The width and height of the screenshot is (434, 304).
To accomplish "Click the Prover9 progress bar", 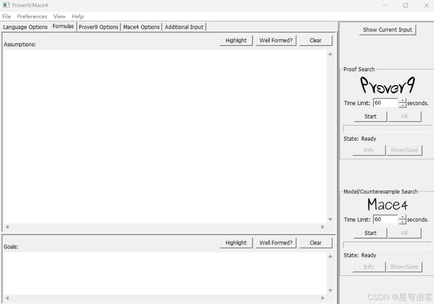I will (387, 129).
